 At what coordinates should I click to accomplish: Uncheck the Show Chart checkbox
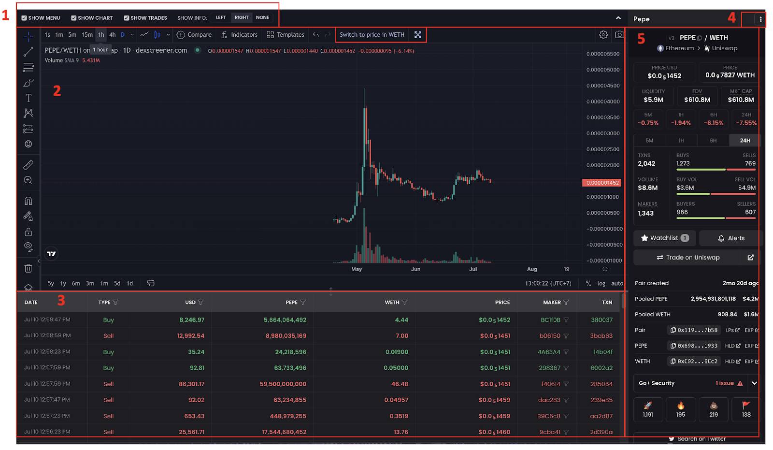74,18
